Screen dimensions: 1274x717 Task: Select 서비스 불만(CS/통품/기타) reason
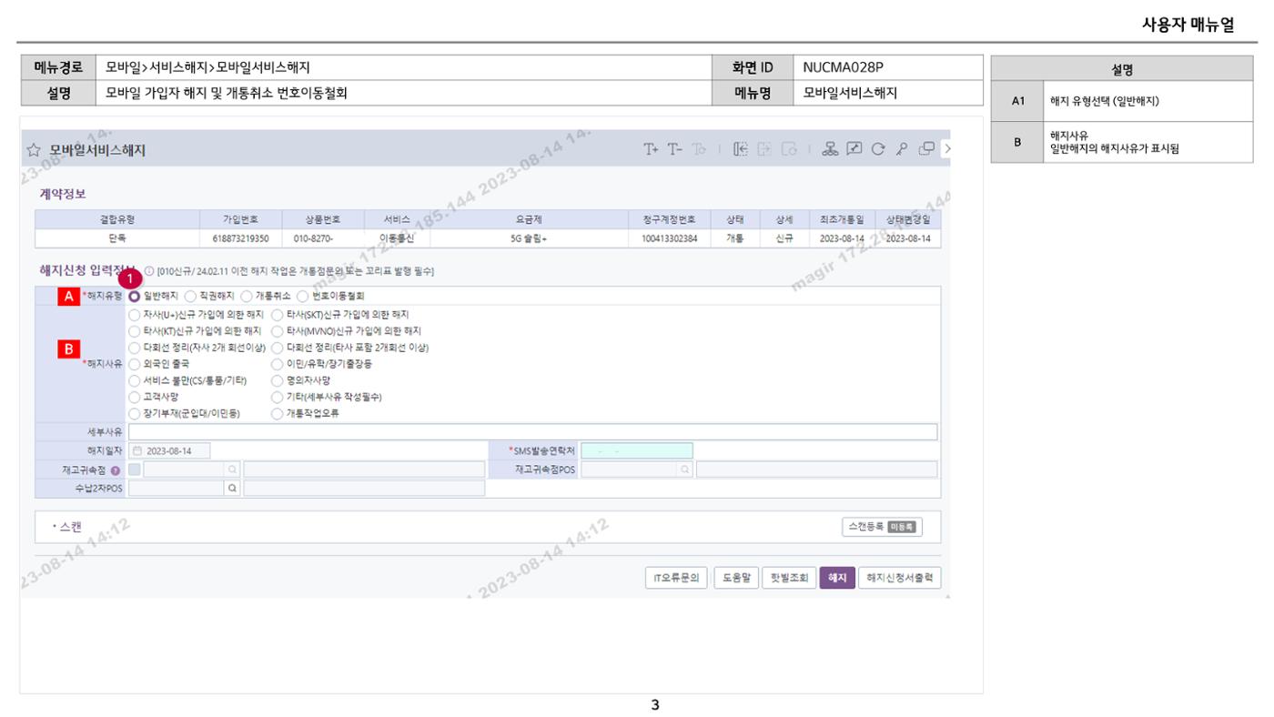[x=135, y=380]
